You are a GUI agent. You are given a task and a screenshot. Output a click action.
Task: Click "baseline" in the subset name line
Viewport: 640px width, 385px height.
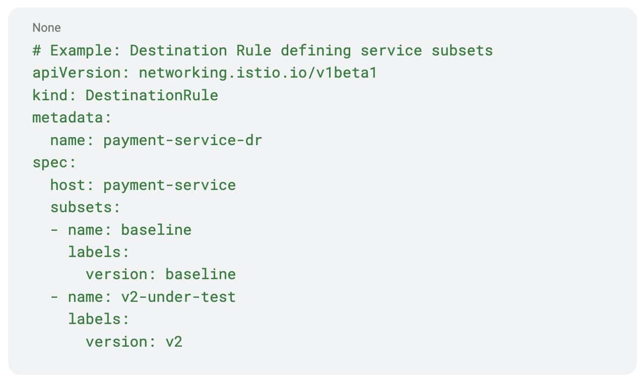pyautogui.click(x=156, y=230)
